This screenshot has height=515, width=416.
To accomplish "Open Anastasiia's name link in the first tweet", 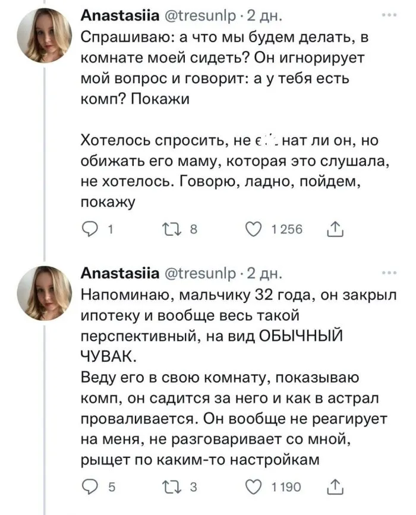I will pos(119,16).
